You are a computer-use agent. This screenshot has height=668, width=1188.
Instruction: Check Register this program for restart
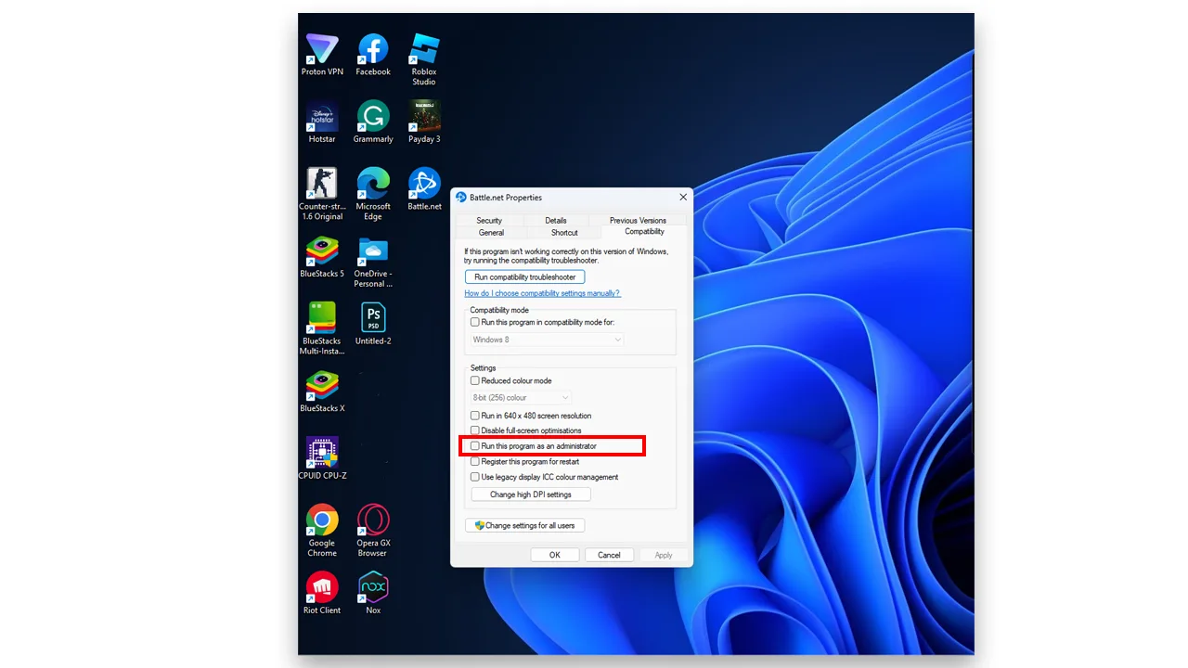(475, 461)
